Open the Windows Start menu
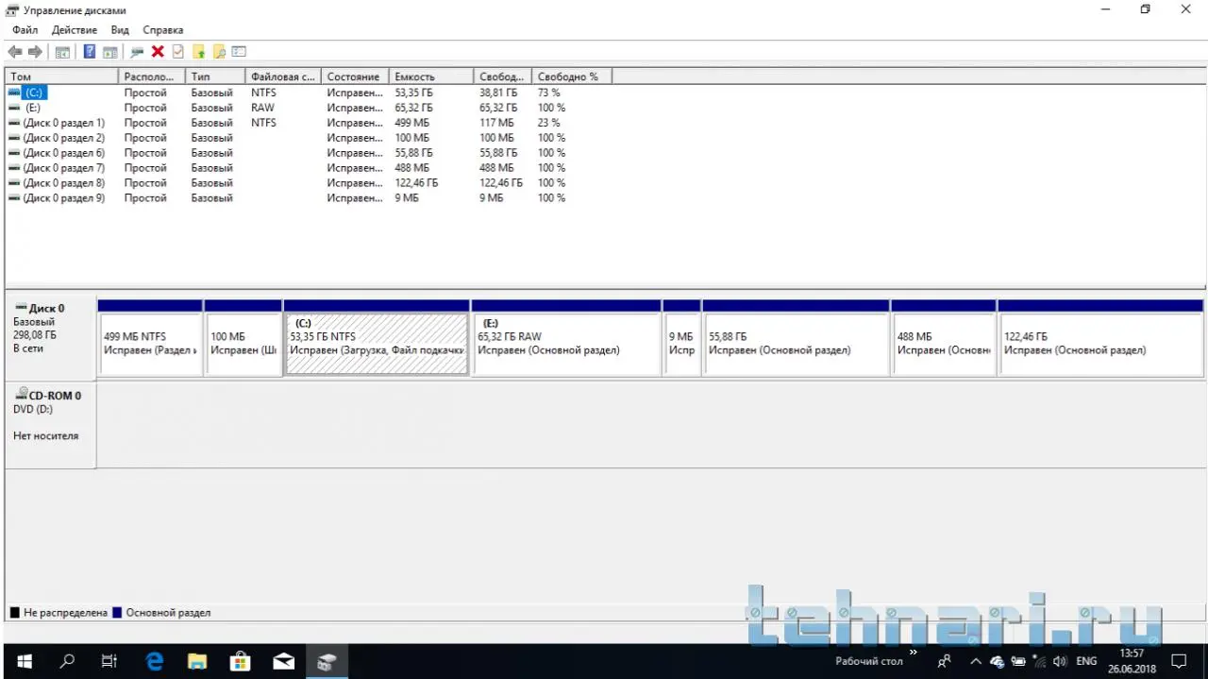This screenshot has width=1208, height=679. [23, 661]
